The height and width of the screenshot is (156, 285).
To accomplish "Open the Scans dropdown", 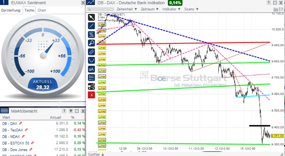I will (x=191, y=9).
